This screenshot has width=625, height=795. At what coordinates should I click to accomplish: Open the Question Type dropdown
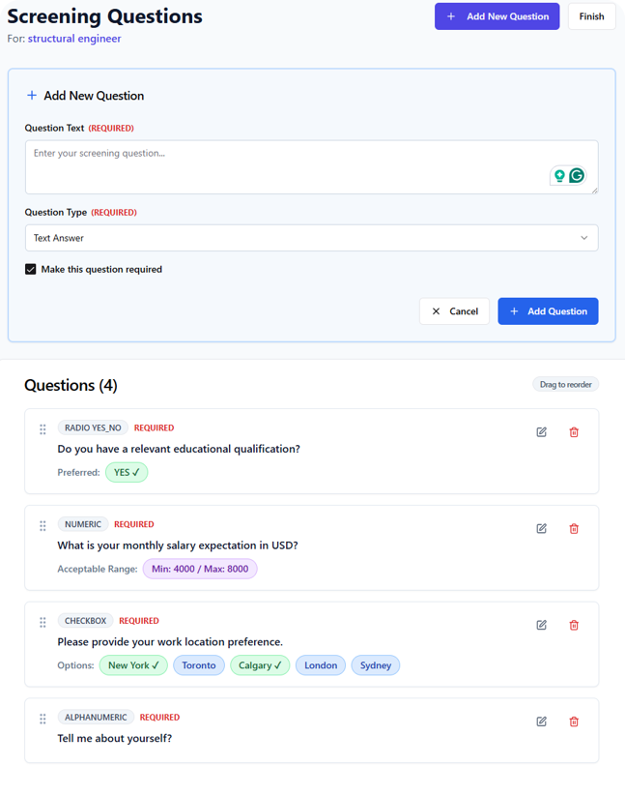[311, 238]
